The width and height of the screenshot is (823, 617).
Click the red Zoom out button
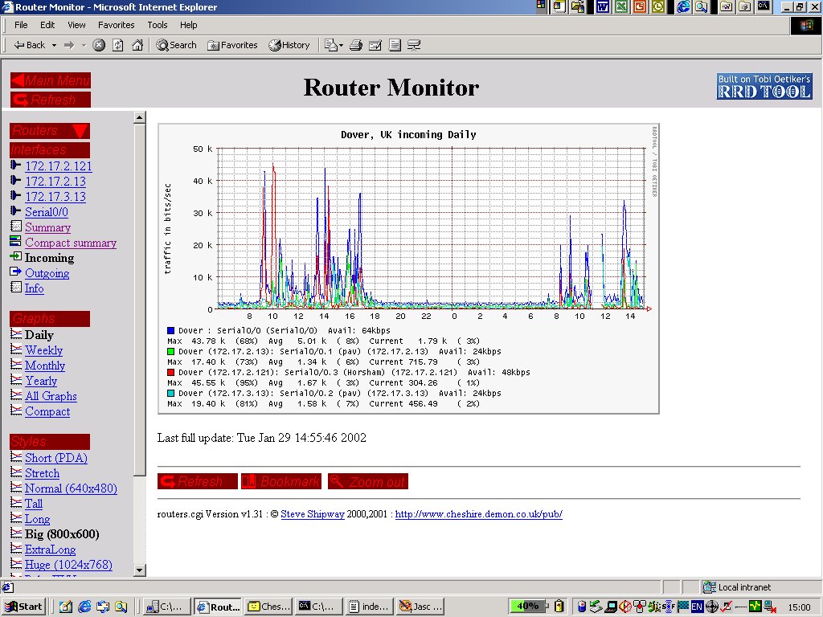click(x=367, y=481)
